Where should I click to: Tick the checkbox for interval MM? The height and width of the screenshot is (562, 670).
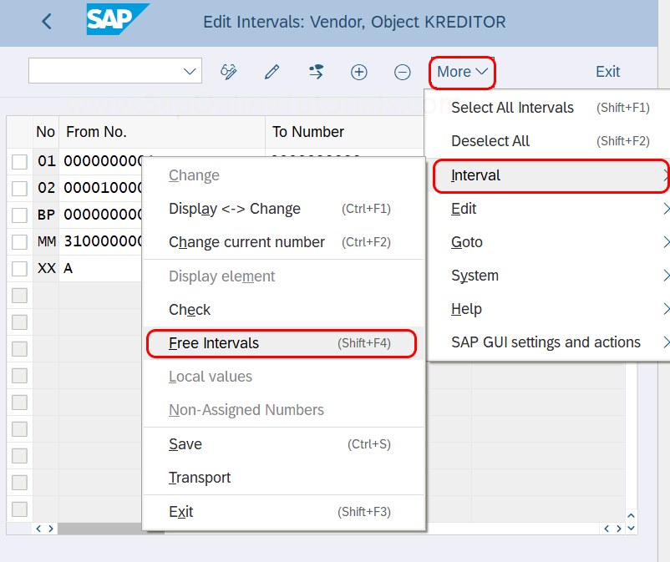20,241
